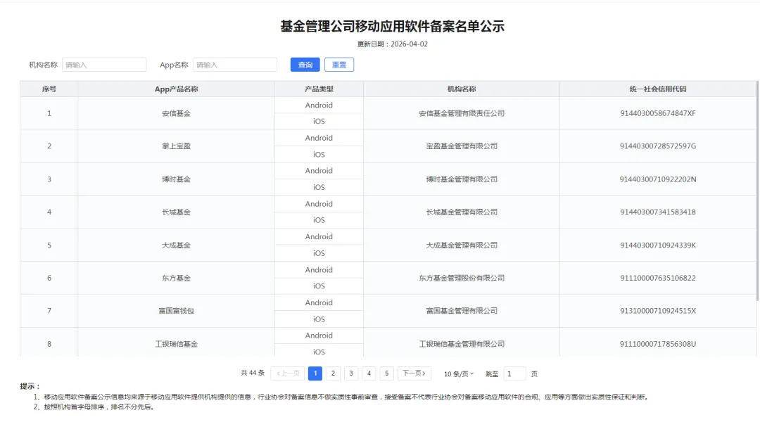Click the 产品类型 column header
The width and height of the screenshot is (760, 422).
tap(319, 89)
